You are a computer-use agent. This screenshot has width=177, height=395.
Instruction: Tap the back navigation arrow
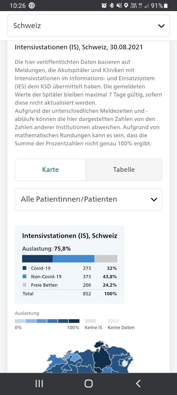coord(138,383)
